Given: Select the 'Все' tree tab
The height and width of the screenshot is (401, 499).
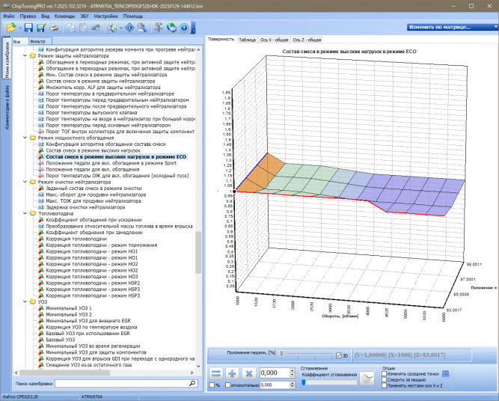Looking at the screenshot, I should click(x=20, y=41).
